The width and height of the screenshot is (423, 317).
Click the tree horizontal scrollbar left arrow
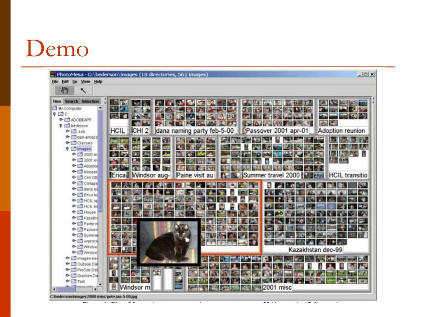coord(54,289)
